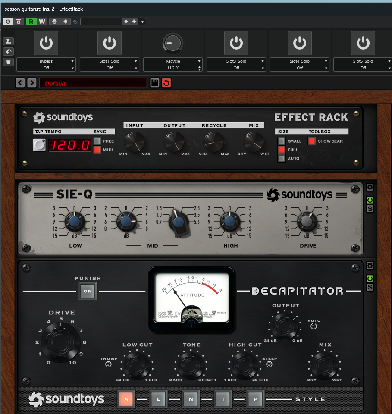Go to next preset arrow
The height and width of the screenshot is (414, 392).
31,83
